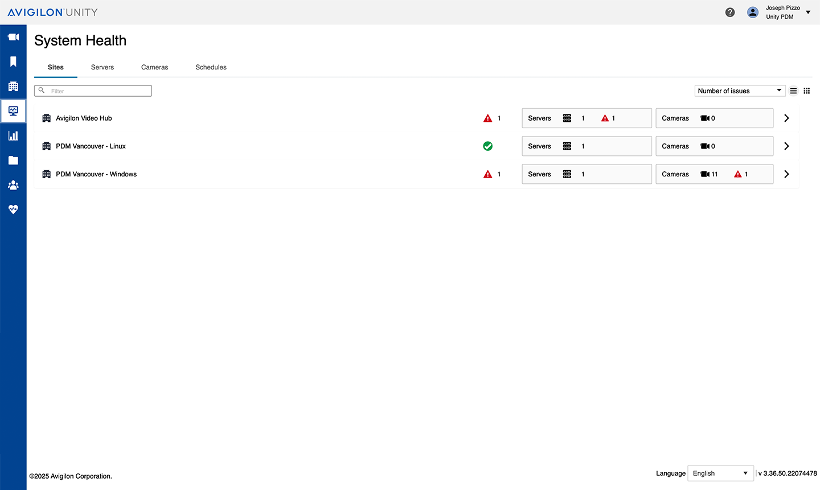The height and width of the screenshot is (490, 820).
Task: Click the Avigilon Video Hub building icon
Action: click(47, 118)
